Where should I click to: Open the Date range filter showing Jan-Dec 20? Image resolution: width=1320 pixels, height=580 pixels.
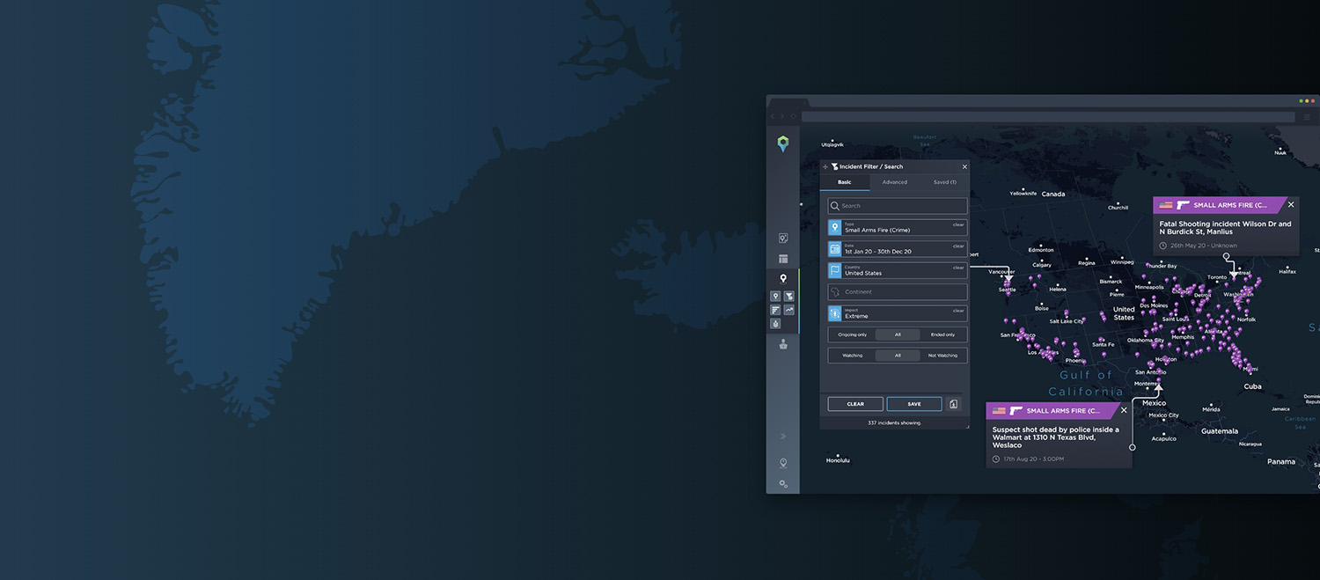(896, 250)
